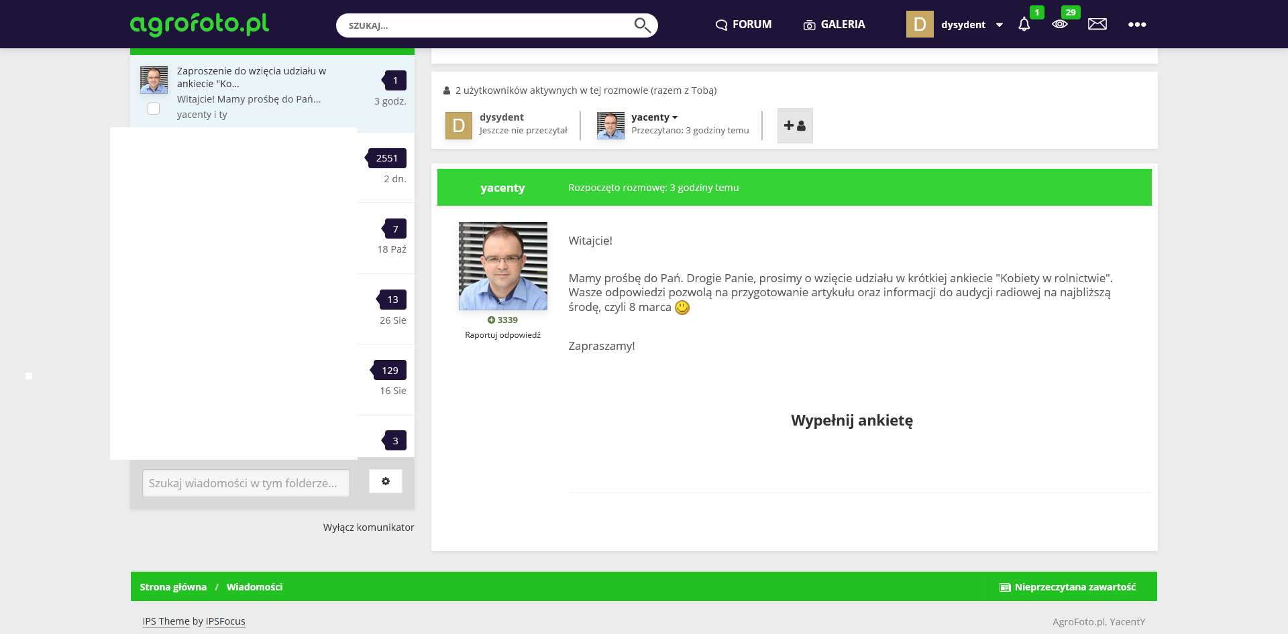Open the messages envelope icon
Screen dimensions: 1288x634
coord(1097,25)
